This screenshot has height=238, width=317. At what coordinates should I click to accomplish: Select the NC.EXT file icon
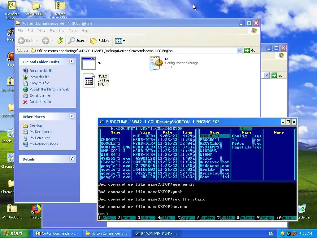point(89,81)
